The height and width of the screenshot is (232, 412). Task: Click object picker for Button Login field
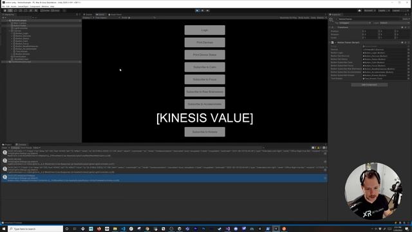coord(408,53)
